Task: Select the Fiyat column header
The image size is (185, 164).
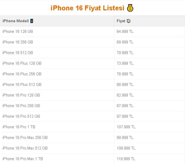Action: tap(149, 21)
